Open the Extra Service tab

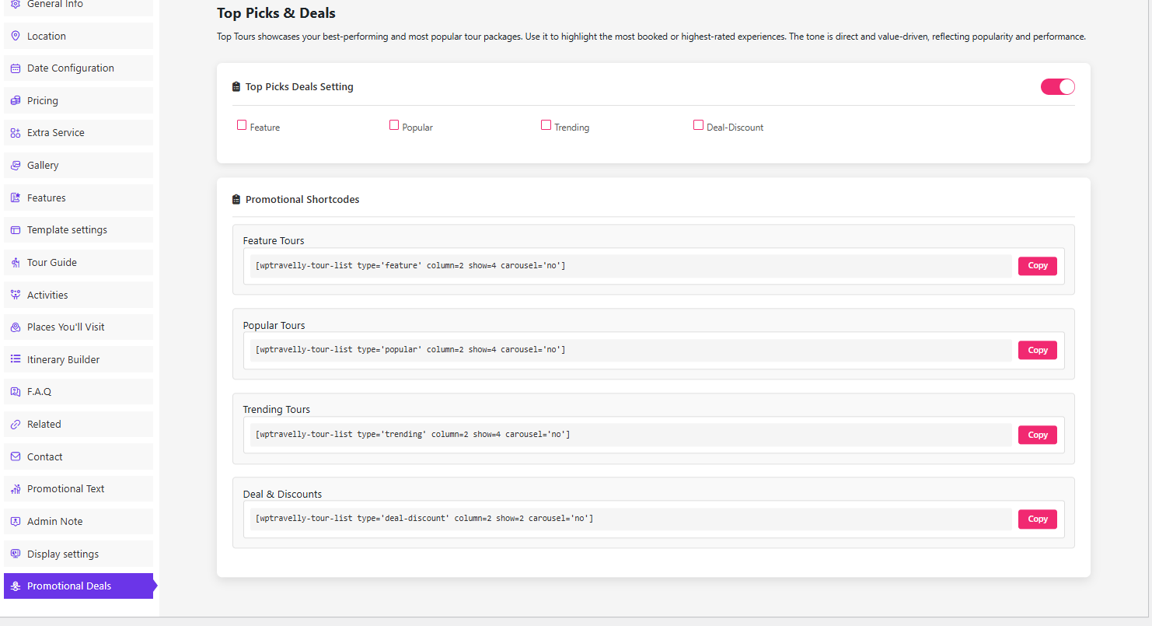click(x=56, y=133)
